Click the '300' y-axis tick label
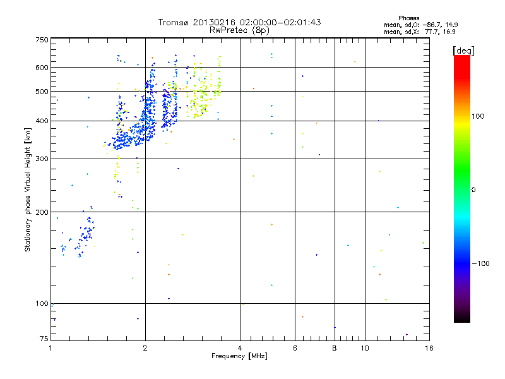505x379 pixels. point(42,159)
